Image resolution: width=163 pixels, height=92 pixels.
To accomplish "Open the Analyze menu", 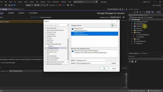I will pos(43,2).
